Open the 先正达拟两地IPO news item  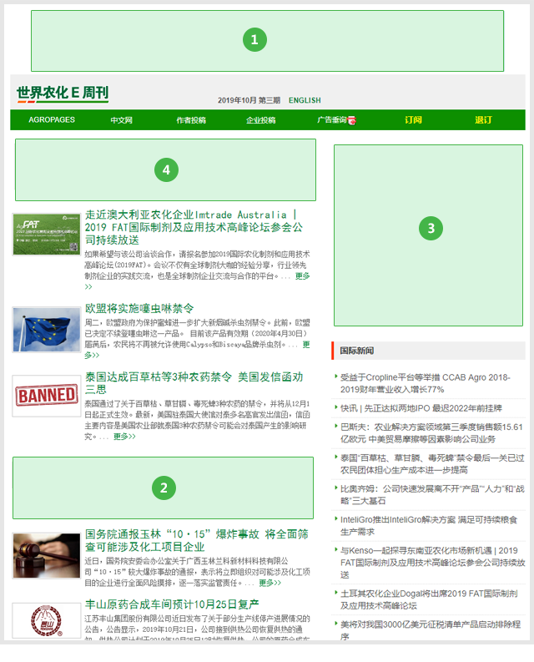[421, 408]
